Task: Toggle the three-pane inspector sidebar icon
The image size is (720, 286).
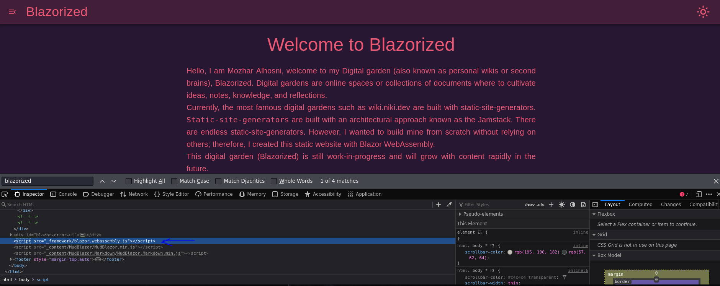Action: click(x=595, y=205)
